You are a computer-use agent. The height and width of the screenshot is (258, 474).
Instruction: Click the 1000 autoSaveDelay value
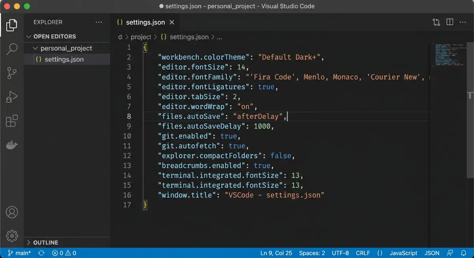(x=262, y=126)
